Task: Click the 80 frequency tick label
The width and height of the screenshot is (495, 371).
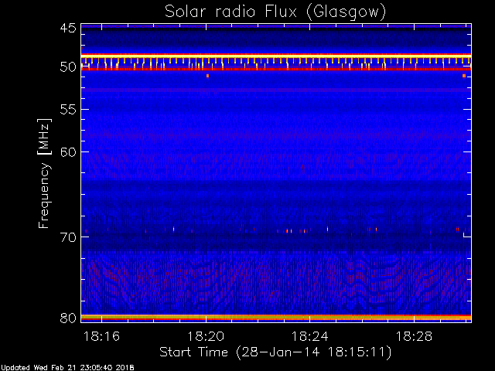Action: (68, 318)
